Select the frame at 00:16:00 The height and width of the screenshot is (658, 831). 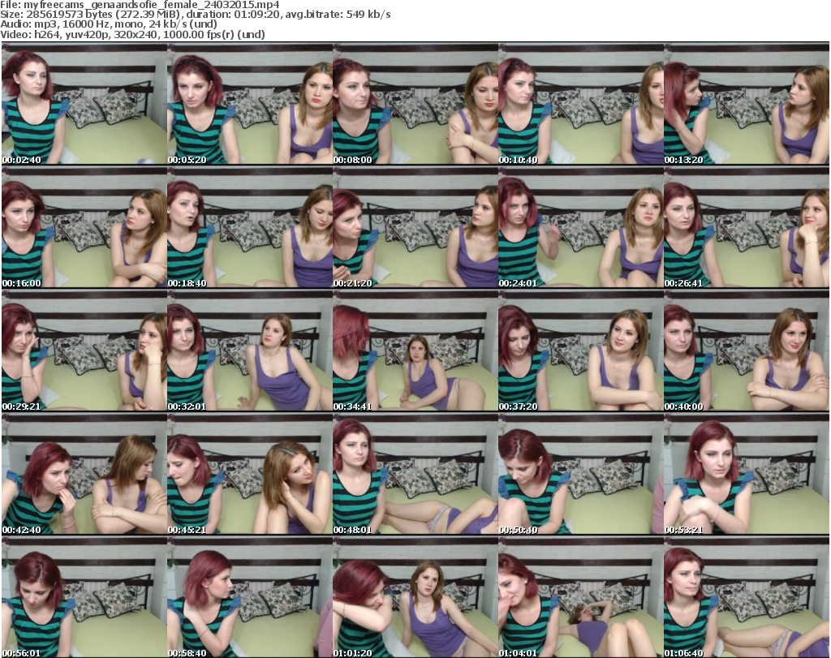click(x=84, y=227)
